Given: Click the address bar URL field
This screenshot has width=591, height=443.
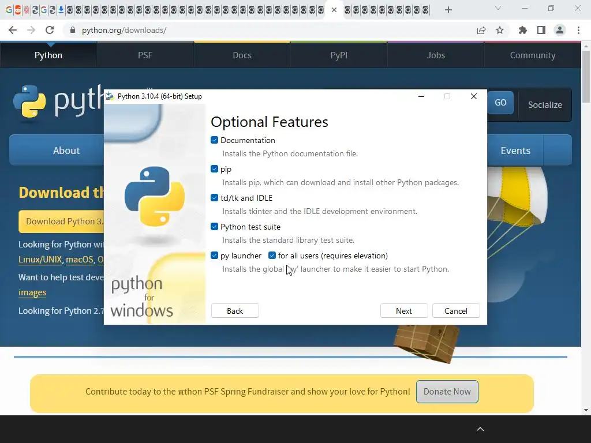Looking at the screenshot, I should click(271, 30).
